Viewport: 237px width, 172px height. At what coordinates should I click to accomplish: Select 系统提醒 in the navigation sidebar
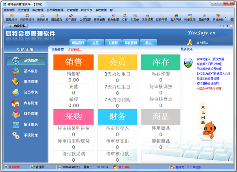coord(26,60)
